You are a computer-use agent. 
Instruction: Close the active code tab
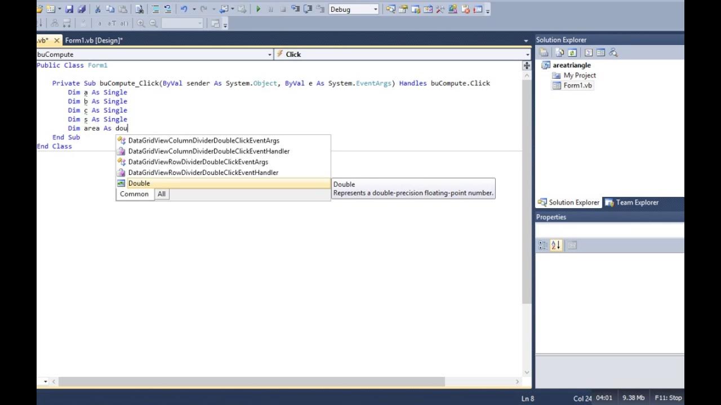point(56,40)
